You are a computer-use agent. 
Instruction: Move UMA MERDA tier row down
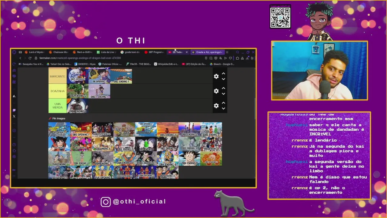pyautogui.click(x=223, y=108)
